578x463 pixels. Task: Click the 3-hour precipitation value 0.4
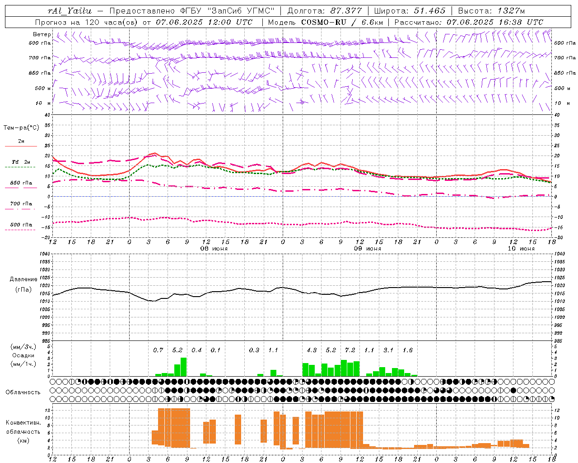point(196,350)
